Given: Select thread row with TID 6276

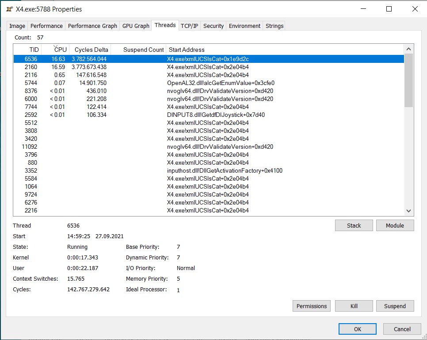Looking at the screenshot, I should (209, 202).
